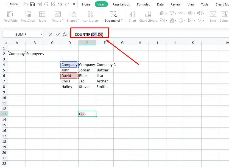Open the Chart Library

coord(148,16)
